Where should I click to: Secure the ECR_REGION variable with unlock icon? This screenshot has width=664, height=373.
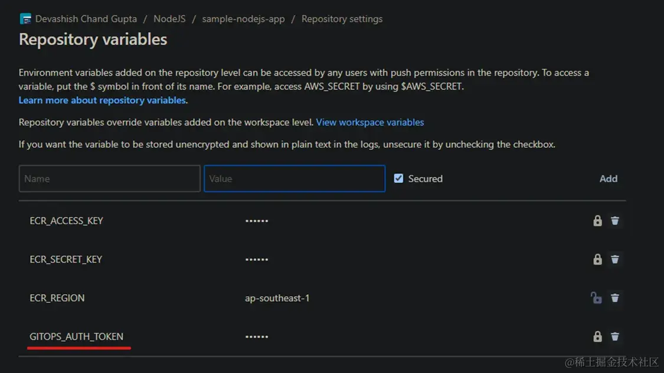[x=597, y=298]
